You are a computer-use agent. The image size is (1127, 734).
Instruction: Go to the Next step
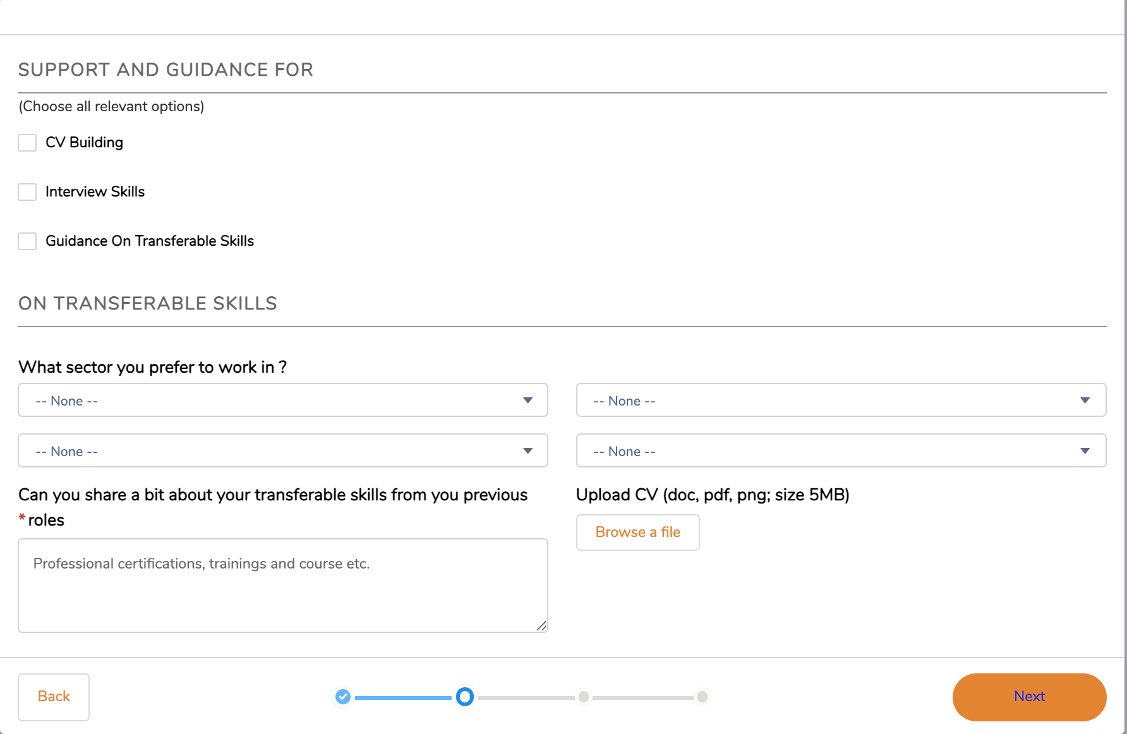point(1029,697)
